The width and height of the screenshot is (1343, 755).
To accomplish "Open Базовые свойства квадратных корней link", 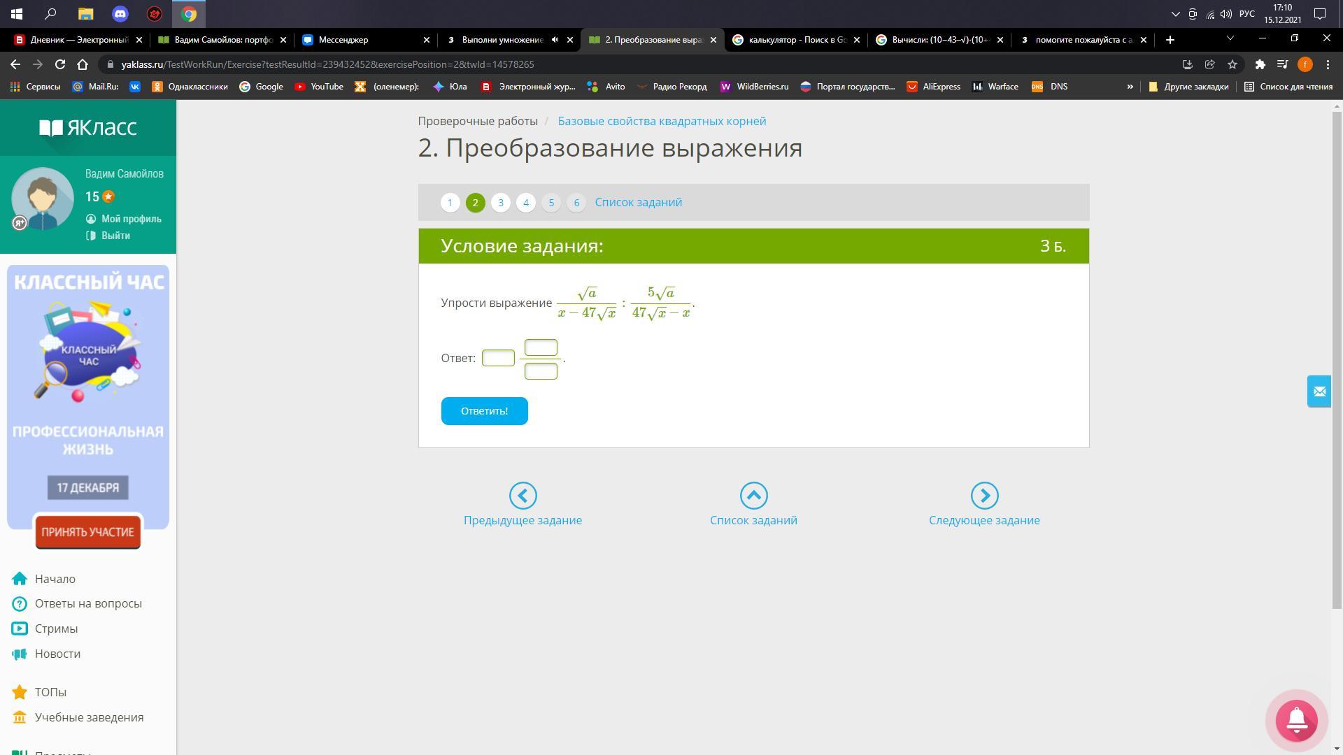I will coord(662,121).
